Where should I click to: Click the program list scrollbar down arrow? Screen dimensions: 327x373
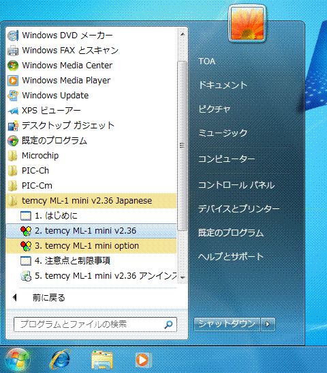pos(183,277)
